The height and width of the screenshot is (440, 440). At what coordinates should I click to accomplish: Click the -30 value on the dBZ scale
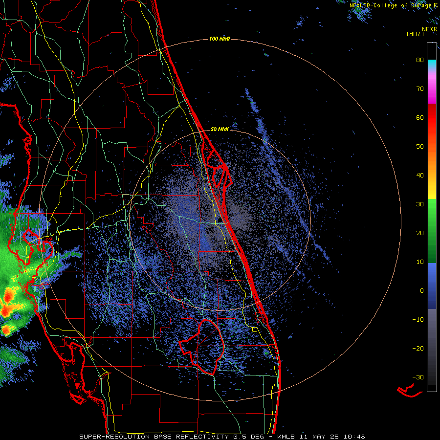418,377
